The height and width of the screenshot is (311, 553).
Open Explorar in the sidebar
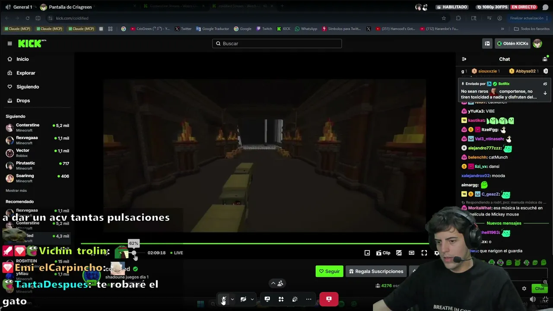pos(22,73)
